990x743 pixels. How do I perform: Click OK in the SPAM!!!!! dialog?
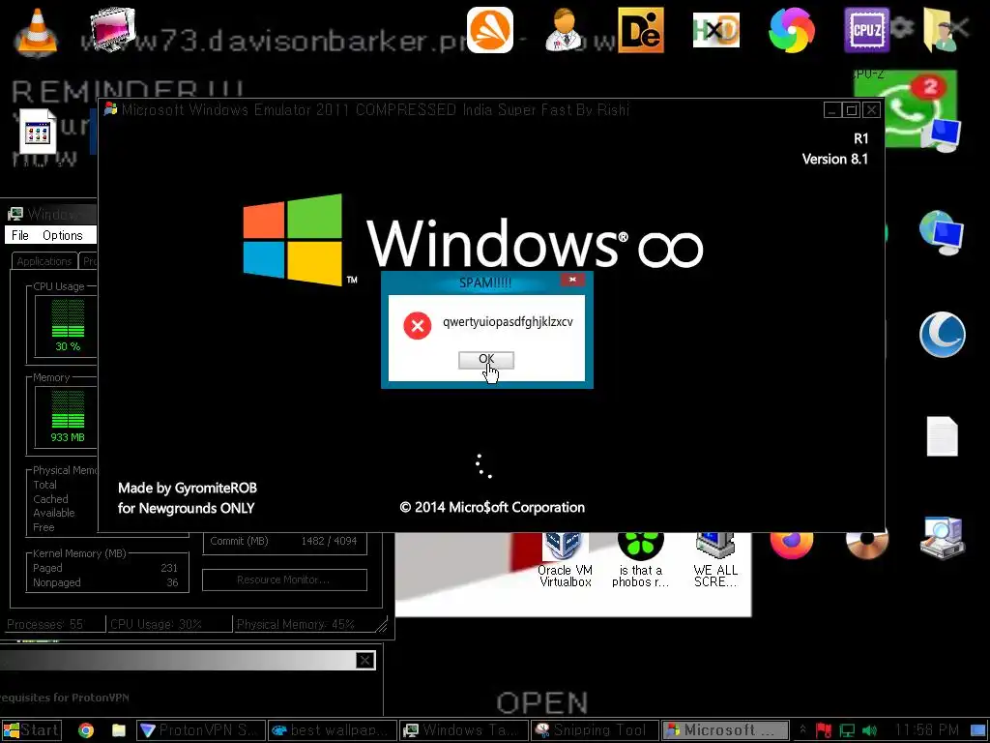click(485, 360)
